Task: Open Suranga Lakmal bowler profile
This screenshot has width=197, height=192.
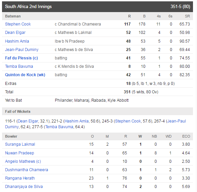Action: coord(20,144)
